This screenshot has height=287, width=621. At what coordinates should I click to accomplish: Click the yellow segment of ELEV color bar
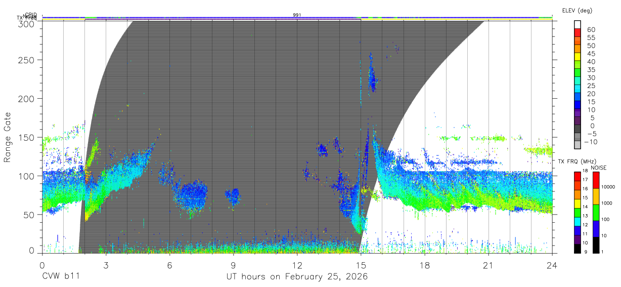point(578,57)
